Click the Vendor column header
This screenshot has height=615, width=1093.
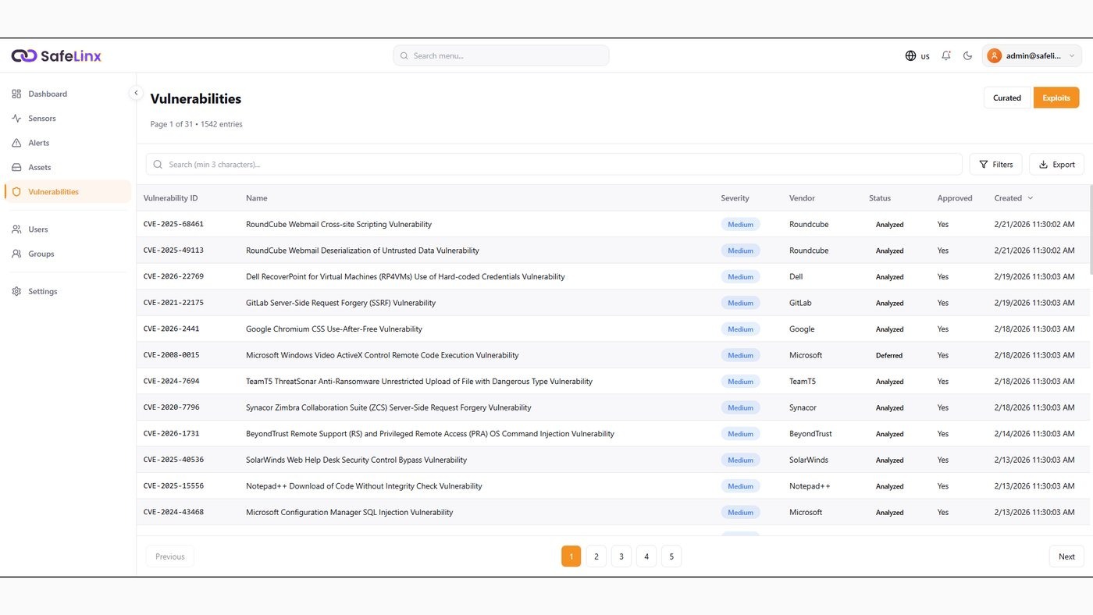click(x=802, y=198)
